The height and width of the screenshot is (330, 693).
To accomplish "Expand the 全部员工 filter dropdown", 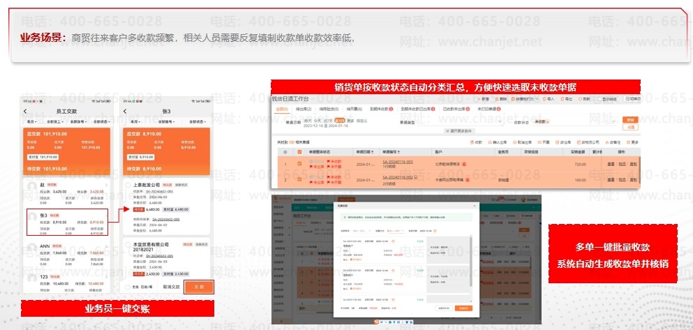I will 55,122.
